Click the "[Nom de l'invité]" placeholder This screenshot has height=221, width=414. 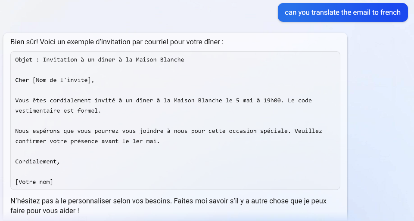(62, 80)
